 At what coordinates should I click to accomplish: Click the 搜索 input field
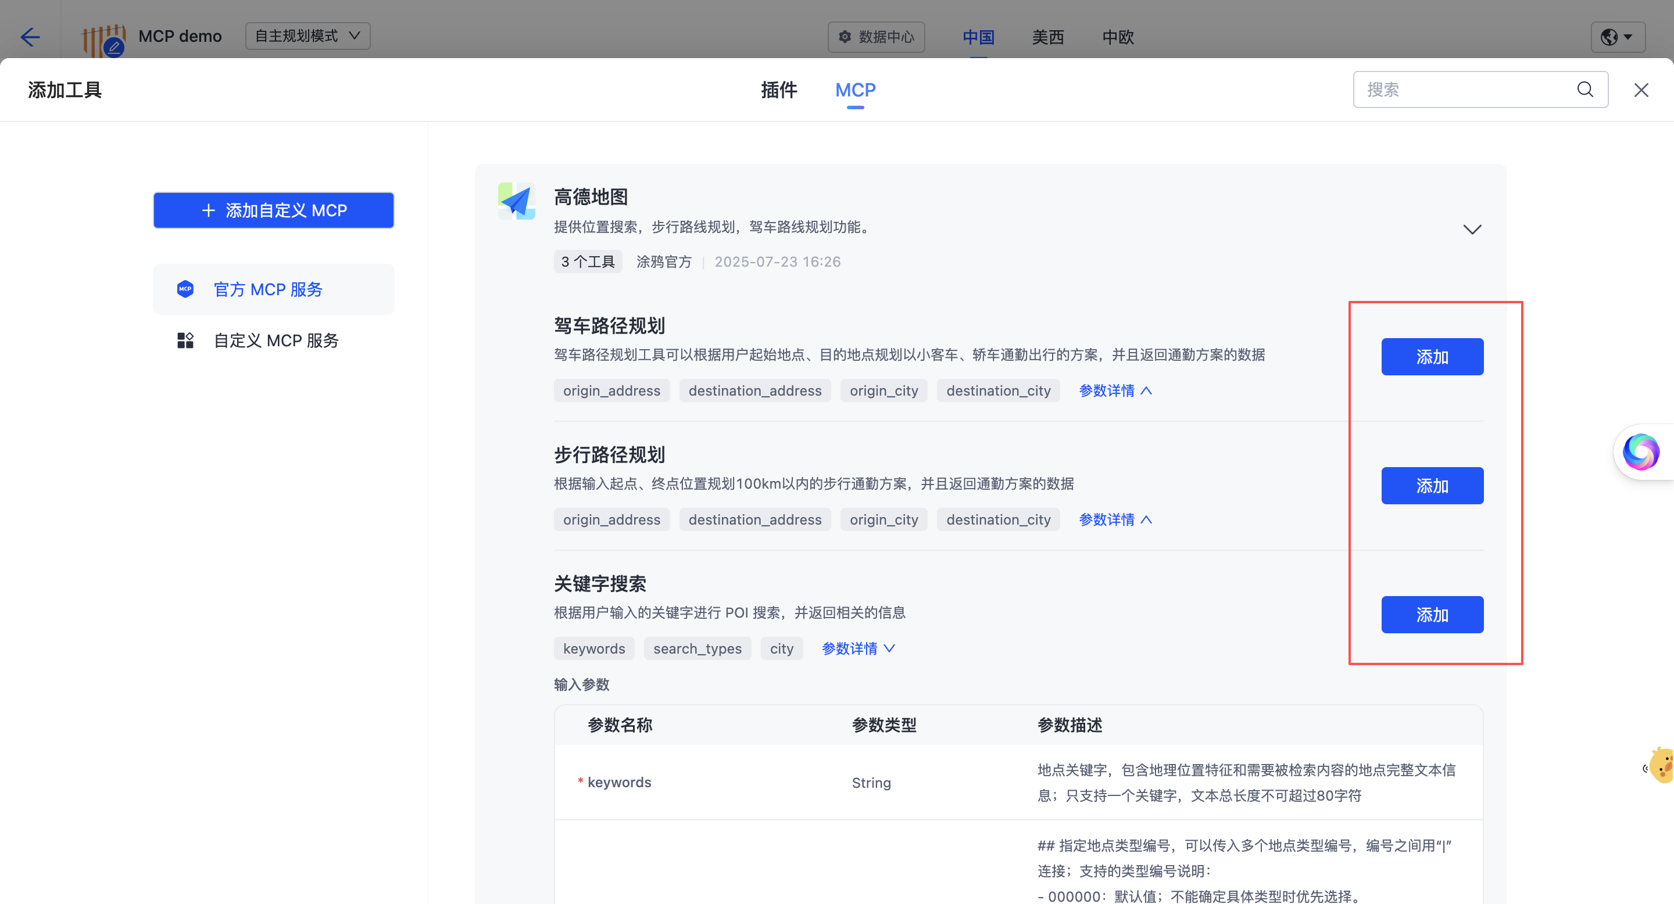pos(1462,89)
